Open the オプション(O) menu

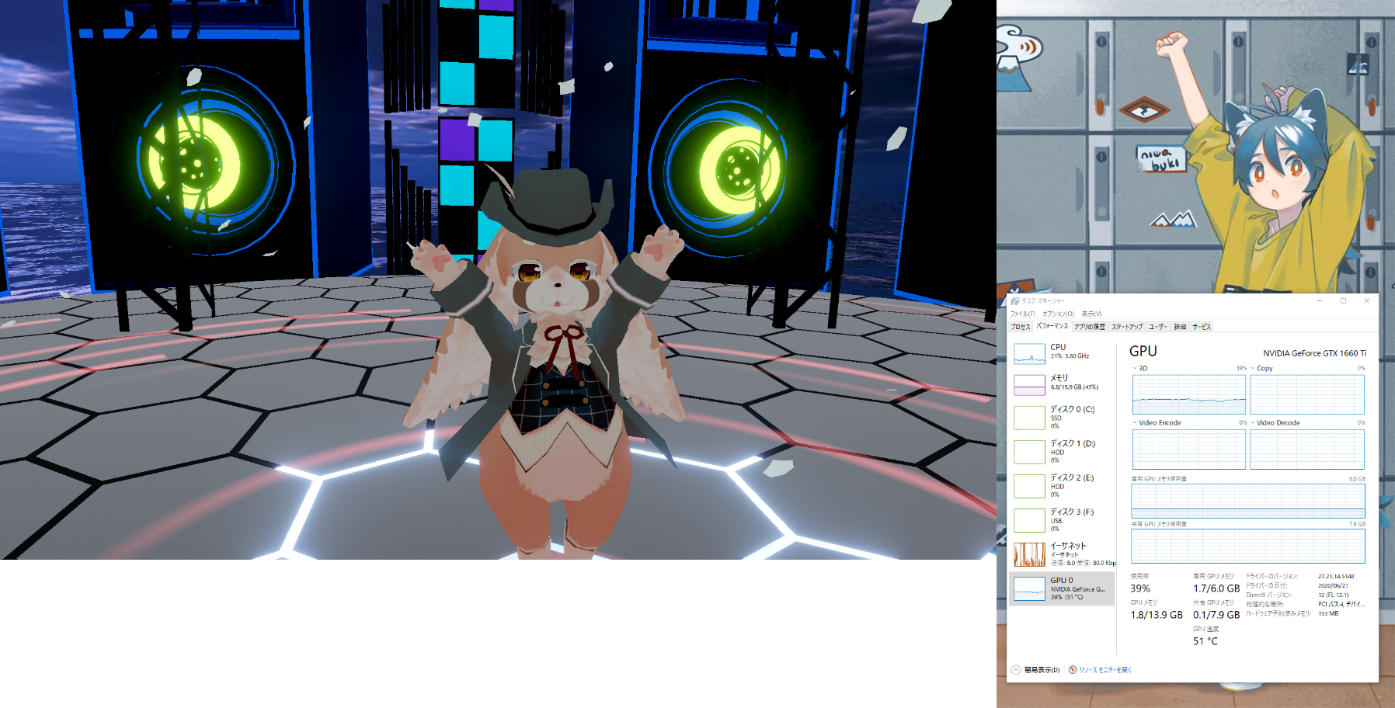click(x=1058, y=314)
